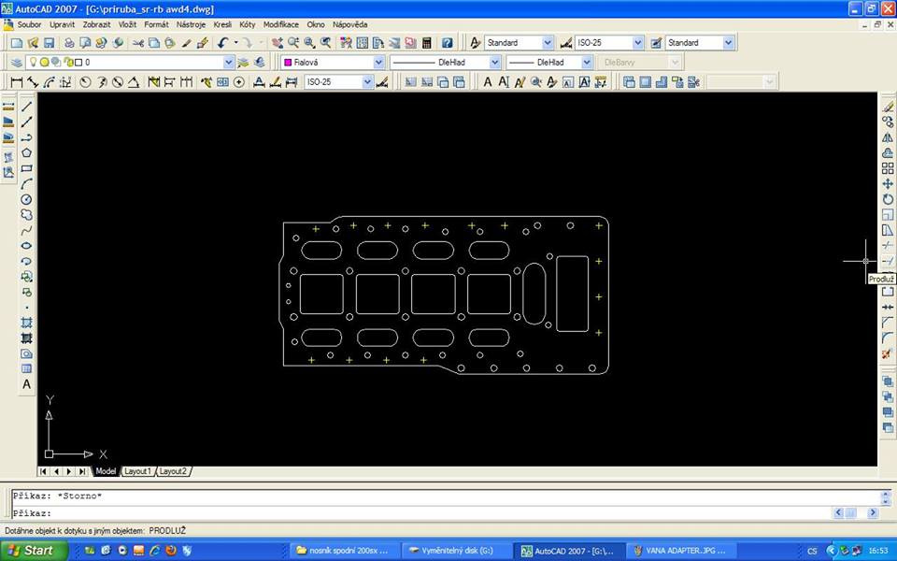This screenshot has width=897, height=561.
Task: Pick the Hatch tool
Action: pyautogui.click(x=26, y=323)
